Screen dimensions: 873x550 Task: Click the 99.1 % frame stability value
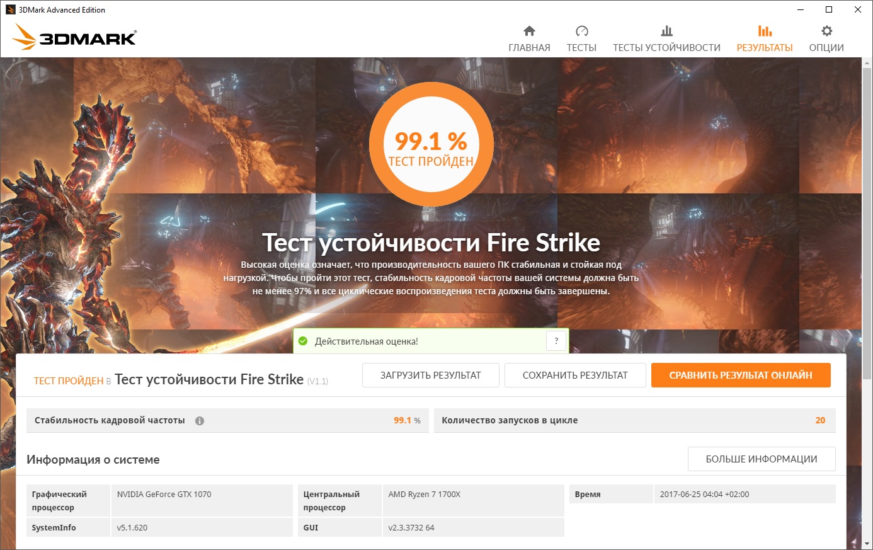pyautogui.click(x=407, y=420)
